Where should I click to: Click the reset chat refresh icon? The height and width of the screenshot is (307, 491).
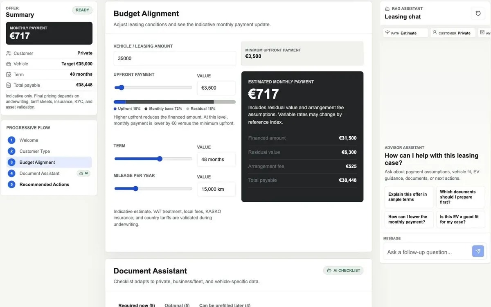478,14
